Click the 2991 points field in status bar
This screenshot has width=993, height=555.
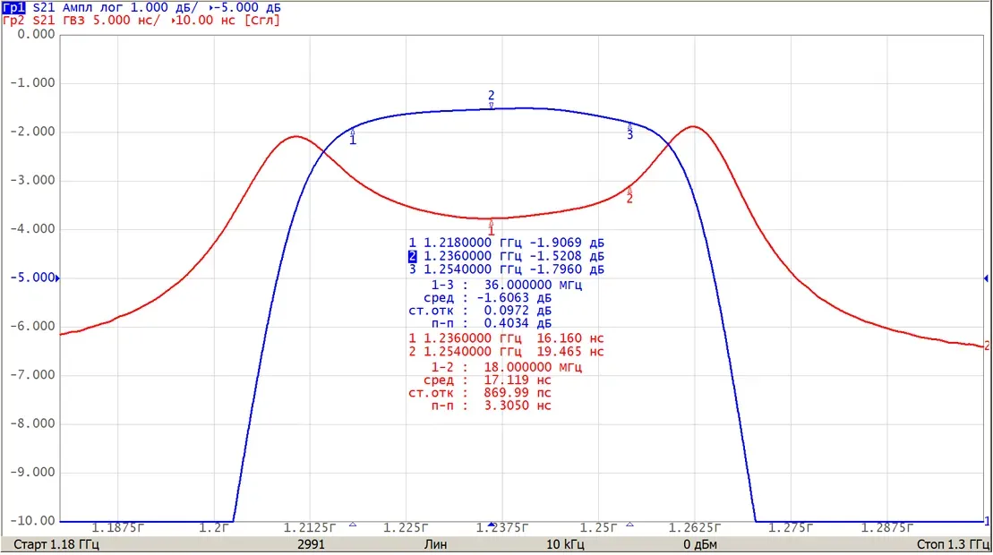click(x=311, y=545)
